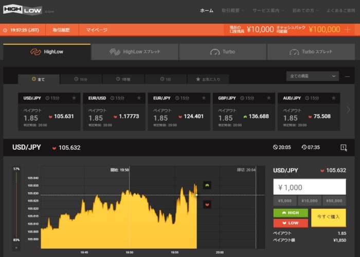Favorite EUR/USD card with star
Screen dimensions: 360x257
coord(139,98)
